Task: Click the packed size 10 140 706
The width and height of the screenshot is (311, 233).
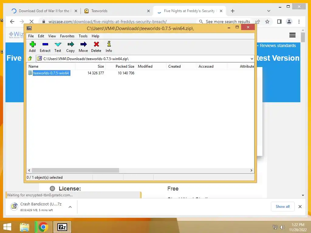Action: [x=126, y=73]
